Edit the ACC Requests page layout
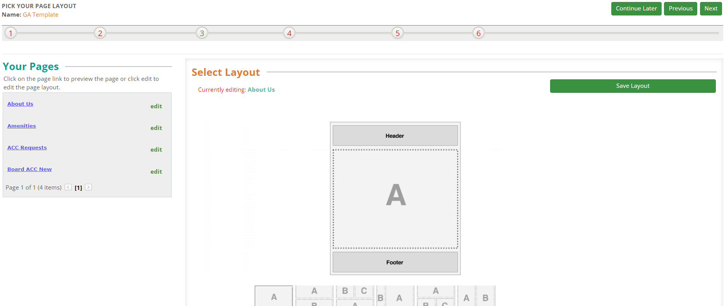Image resolution: width=724 pixels, height=306 pixels. (x=156, y=149)
